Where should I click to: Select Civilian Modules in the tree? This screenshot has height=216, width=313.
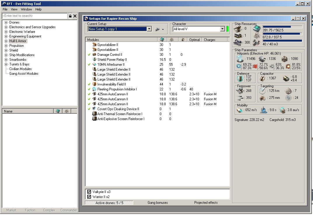20,69
